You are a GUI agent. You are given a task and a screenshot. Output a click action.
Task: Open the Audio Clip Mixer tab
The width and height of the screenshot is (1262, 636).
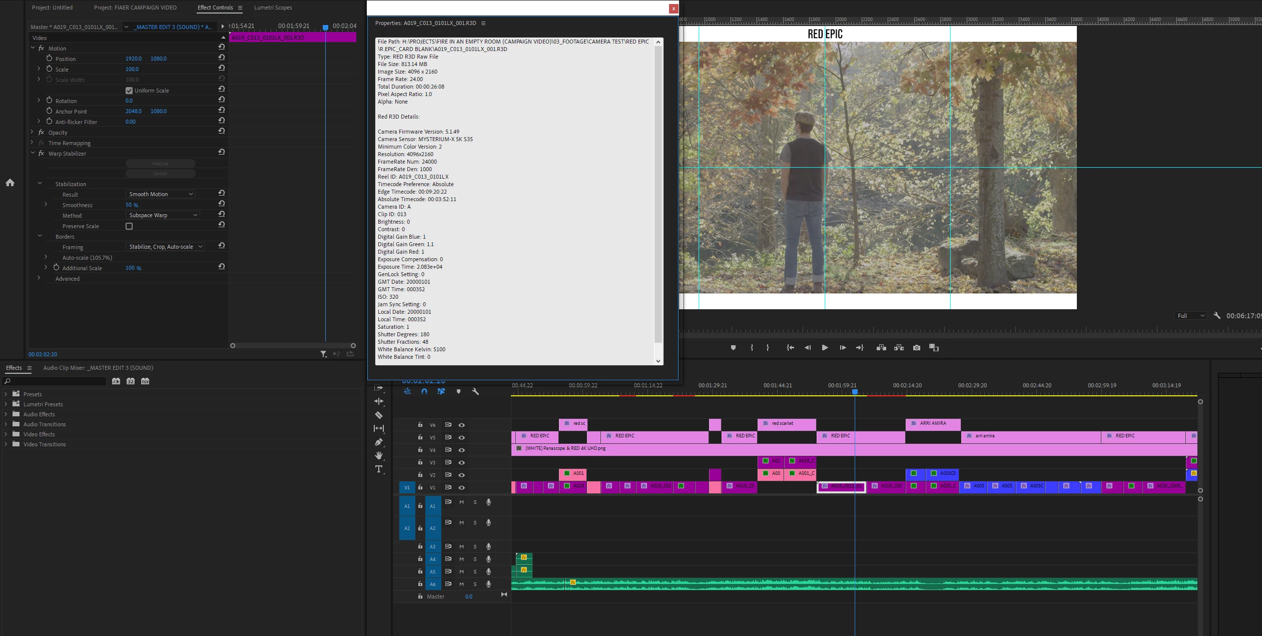[x=98, y=368]
